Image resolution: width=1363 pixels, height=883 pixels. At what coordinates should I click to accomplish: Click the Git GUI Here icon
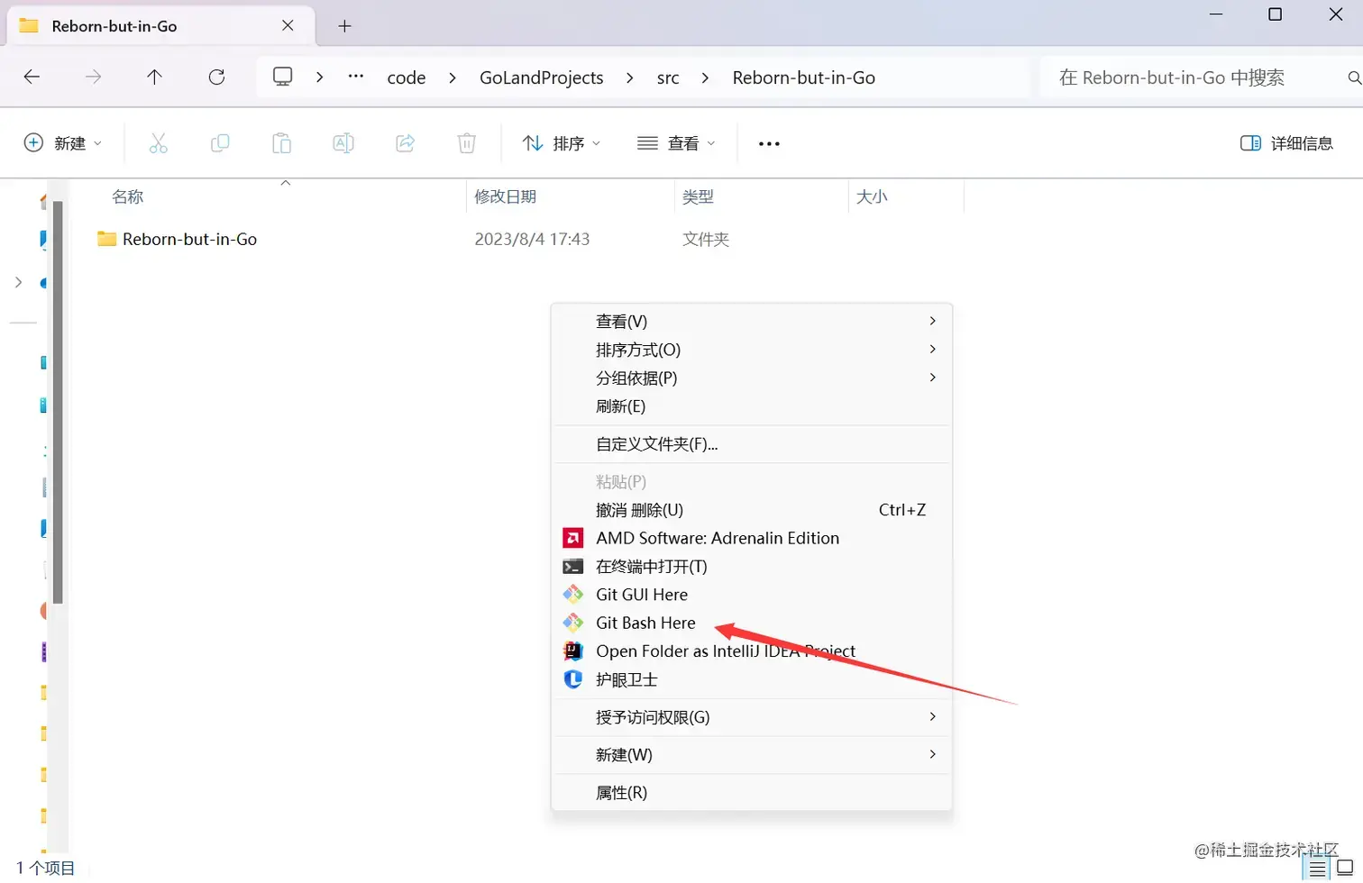point(572,595)
